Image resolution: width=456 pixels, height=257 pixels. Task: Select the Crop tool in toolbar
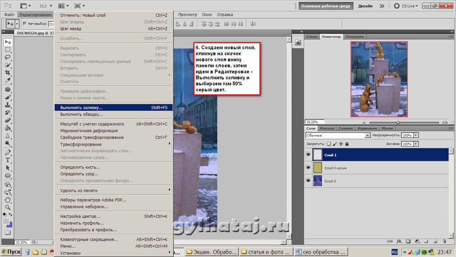tap(8, 71)
